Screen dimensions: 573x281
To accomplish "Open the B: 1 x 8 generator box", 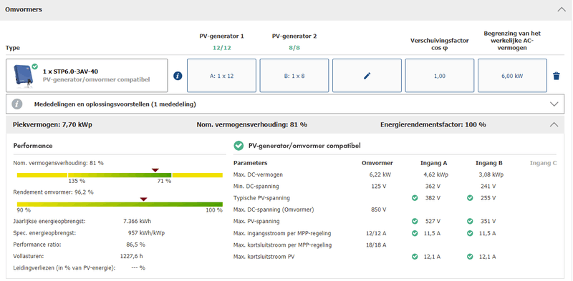I will click(x=294, y=76).
